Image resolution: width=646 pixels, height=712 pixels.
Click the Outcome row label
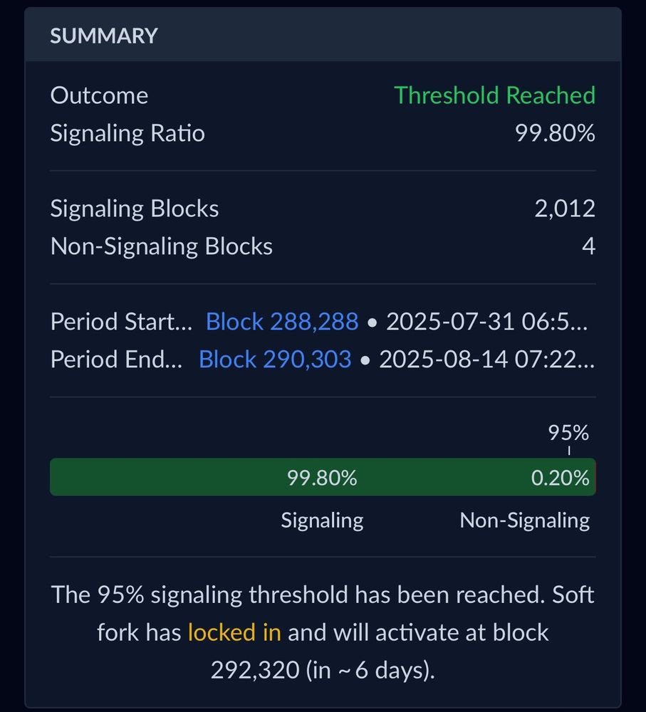[99, 95]
